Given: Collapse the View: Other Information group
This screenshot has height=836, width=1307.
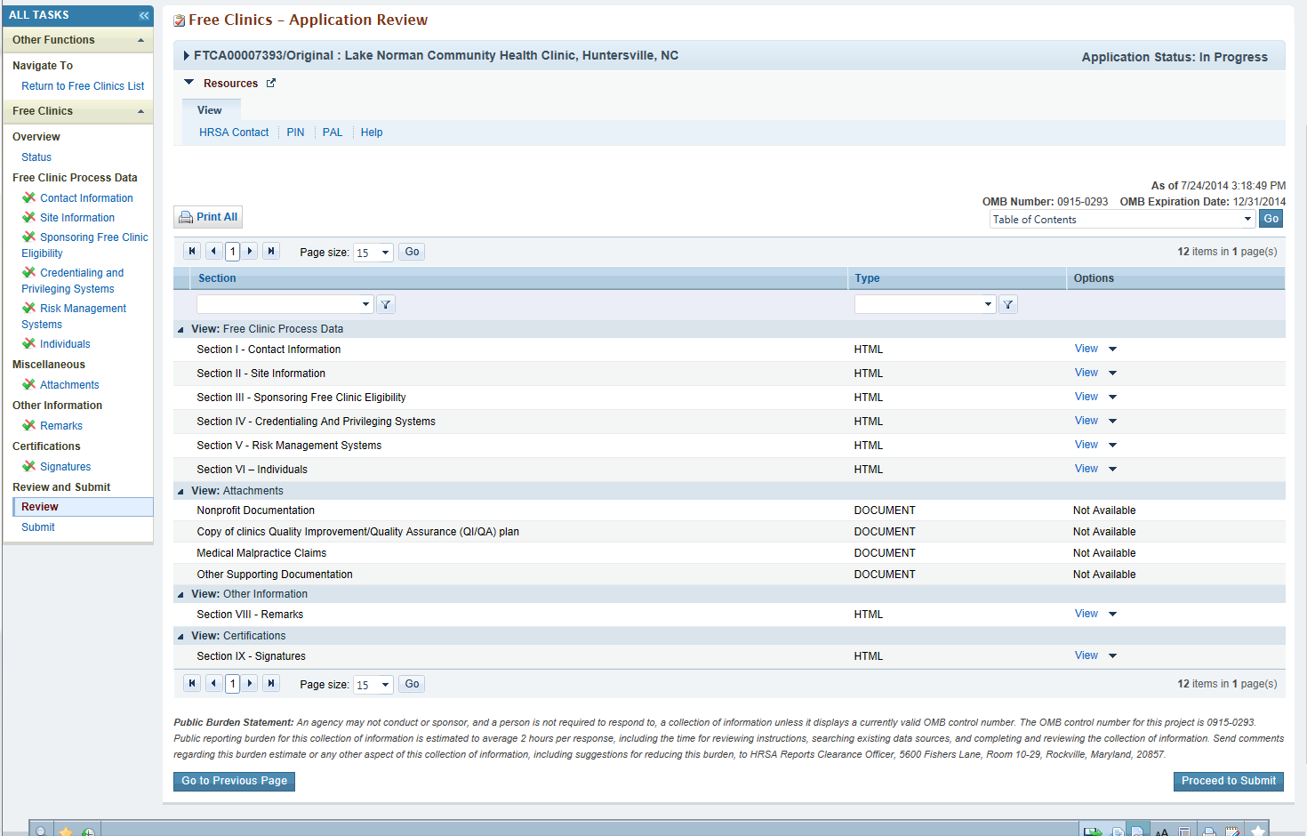Looking at the screenshot, I should [x=180, y=594].
